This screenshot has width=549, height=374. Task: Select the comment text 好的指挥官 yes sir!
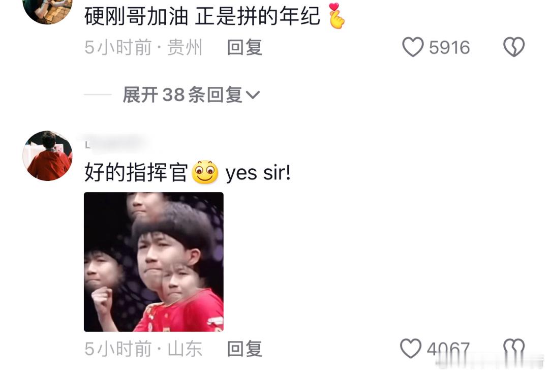point(187,172)
